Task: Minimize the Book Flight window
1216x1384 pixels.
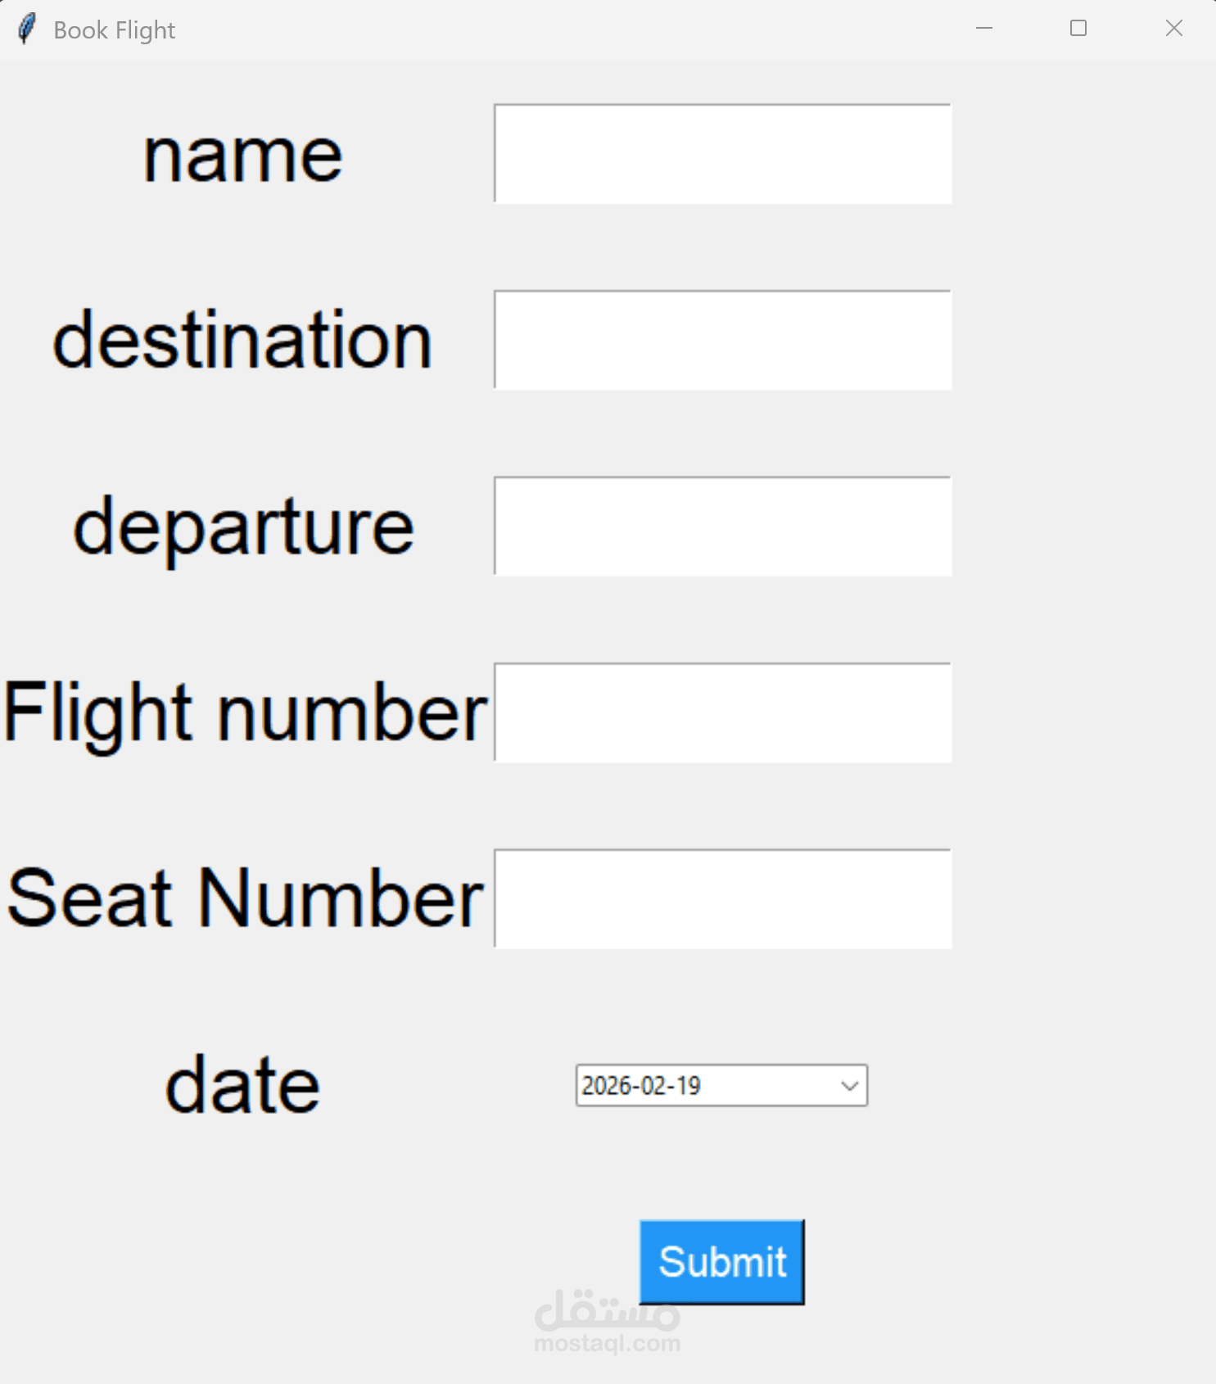Action: click(984, 29)
